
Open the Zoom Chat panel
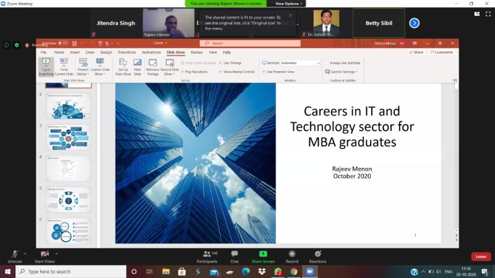pyautogui.click(x=235, y=254)
